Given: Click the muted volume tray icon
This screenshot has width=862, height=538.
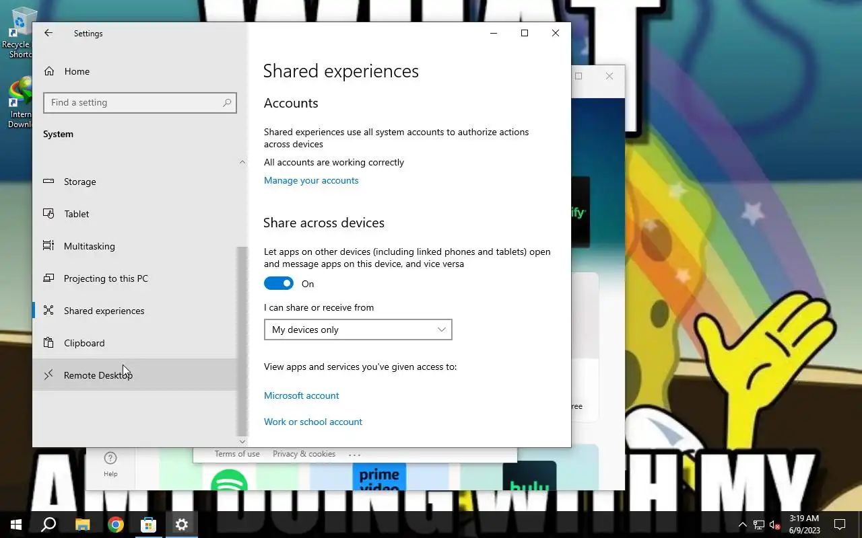Looking at the screenshot, I should point(774,525).
